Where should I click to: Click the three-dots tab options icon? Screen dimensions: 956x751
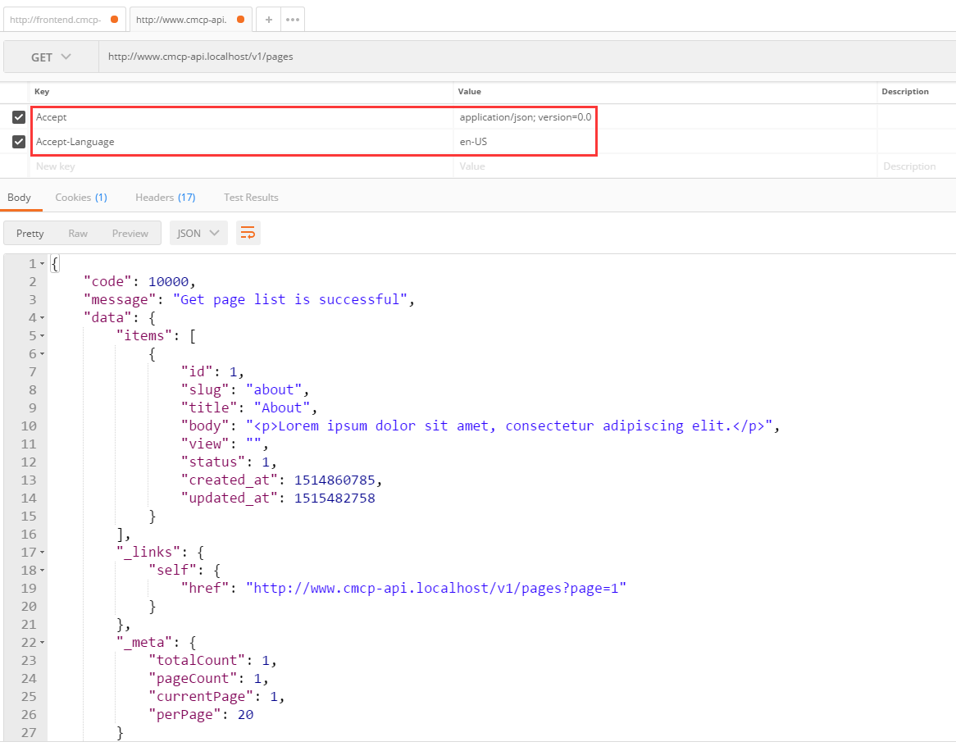(x=293, y=20)
